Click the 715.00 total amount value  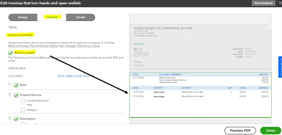(x=265, y=82)
